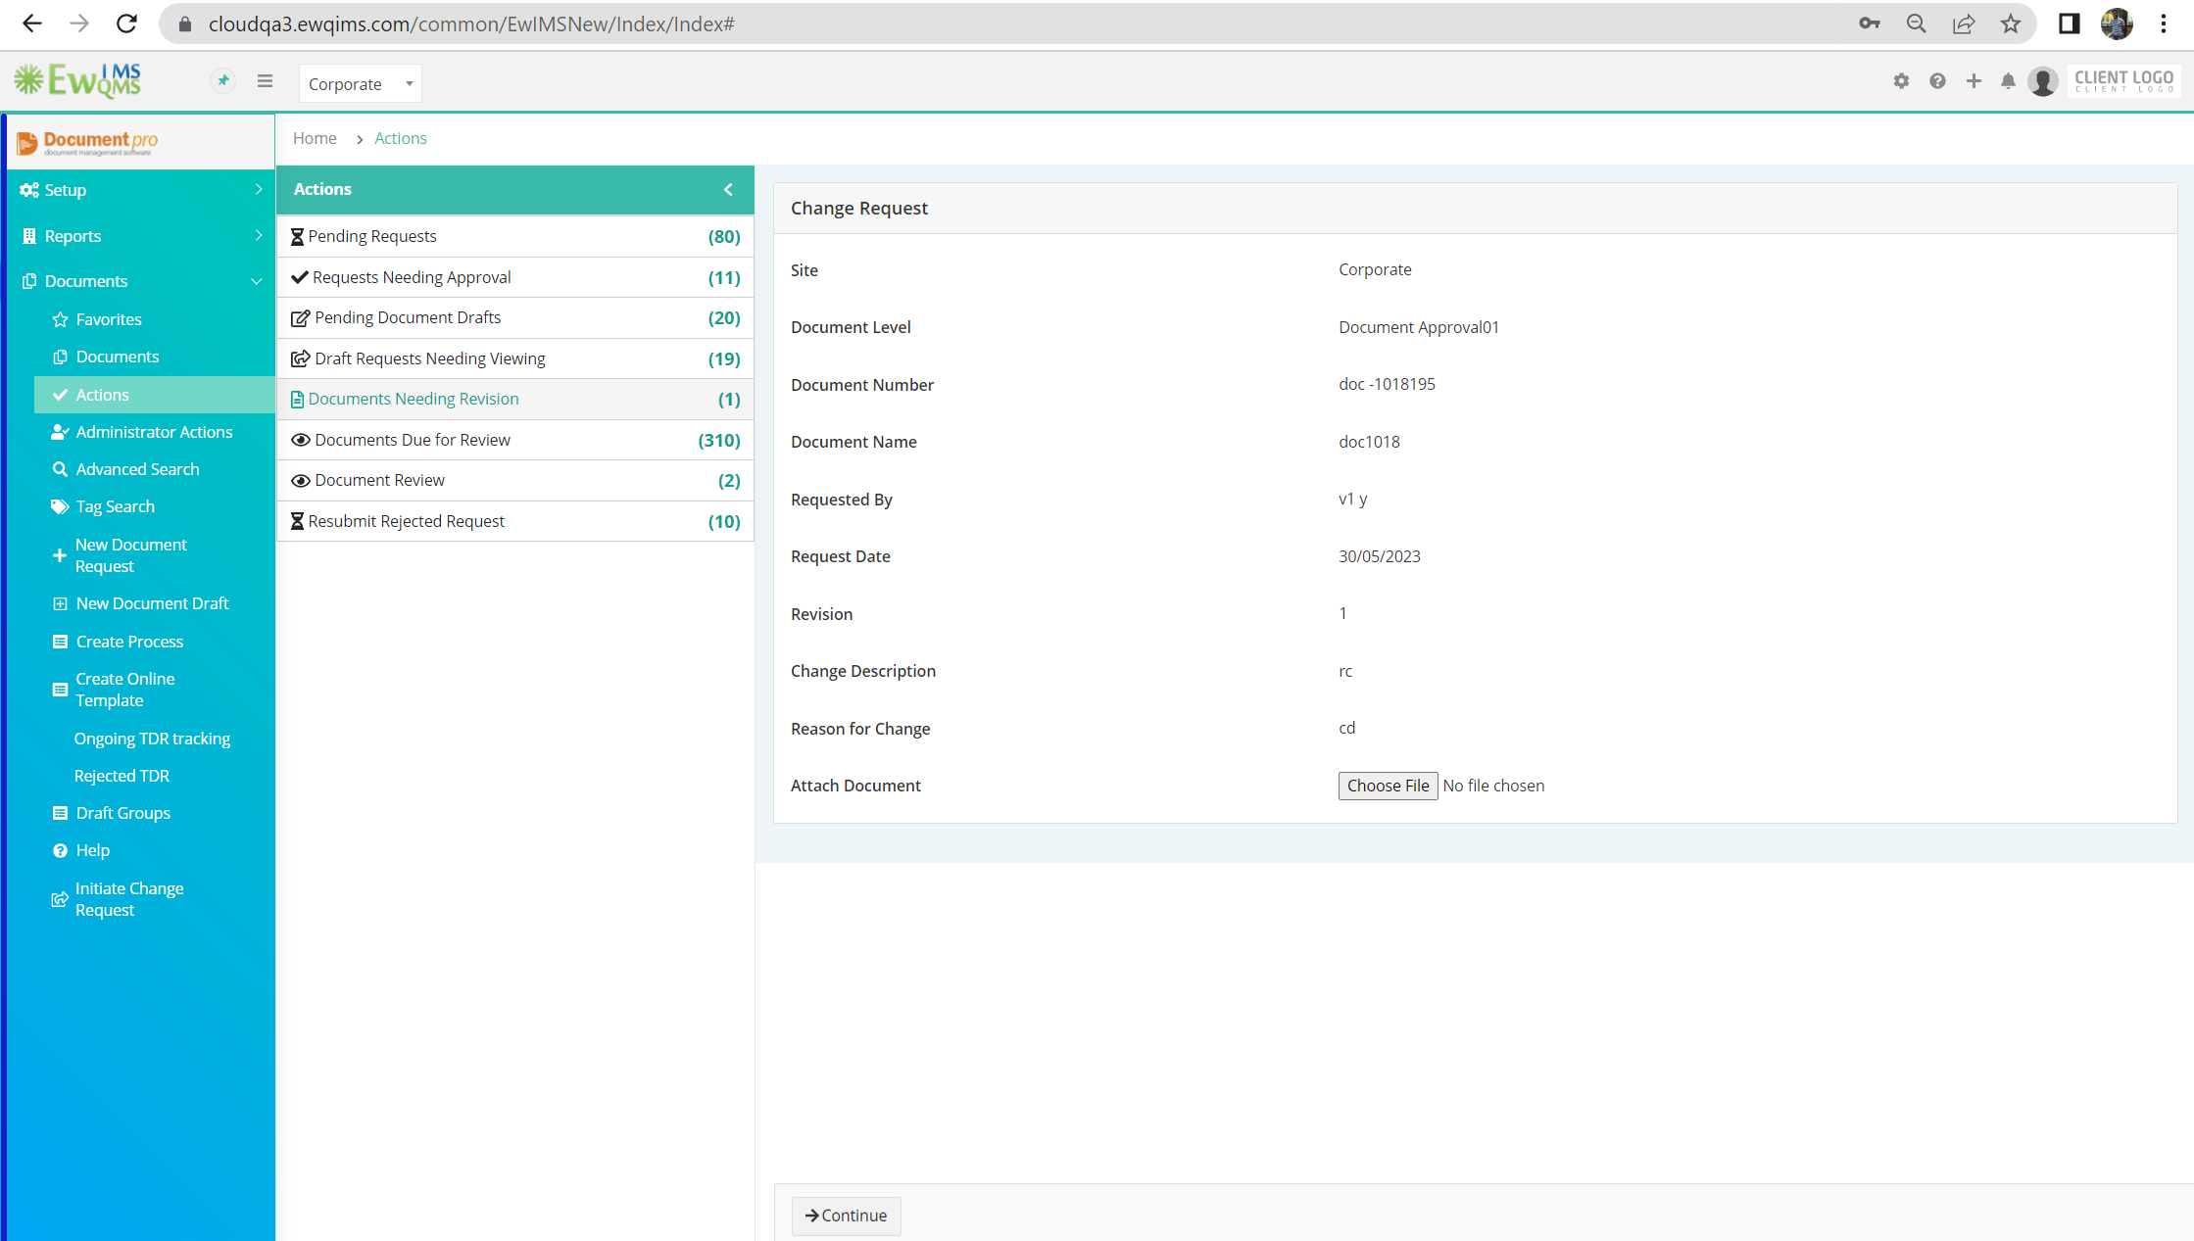Open Initiate Change Request
The height and width of the screenshot is (1241, 2194).
pos(129,899)
